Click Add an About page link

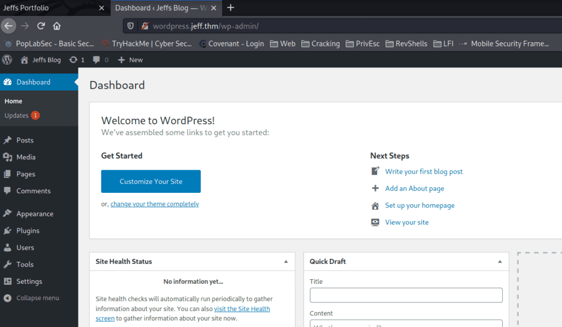(x=415, y=188)
